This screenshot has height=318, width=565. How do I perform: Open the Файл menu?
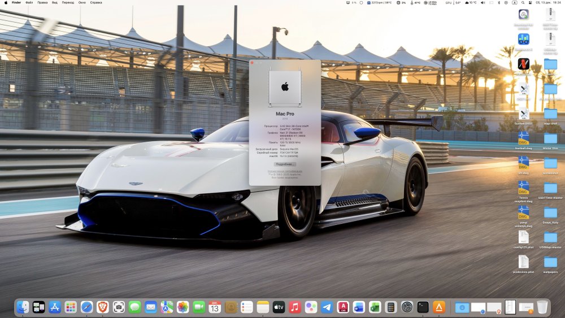[29, 2]
